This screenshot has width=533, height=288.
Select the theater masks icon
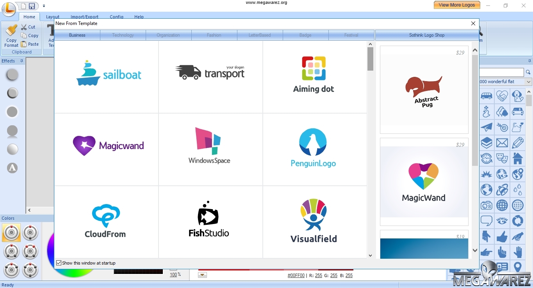pyautogui.click(x=502, y=158)
